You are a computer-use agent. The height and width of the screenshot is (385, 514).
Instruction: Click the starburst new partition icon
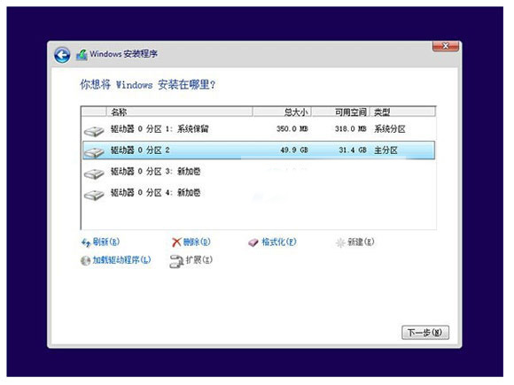(340, 243)
